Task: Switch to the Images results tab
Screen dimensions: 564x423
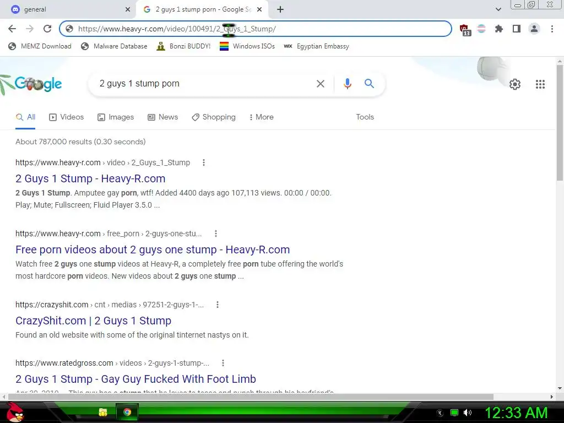Action: 116,117
